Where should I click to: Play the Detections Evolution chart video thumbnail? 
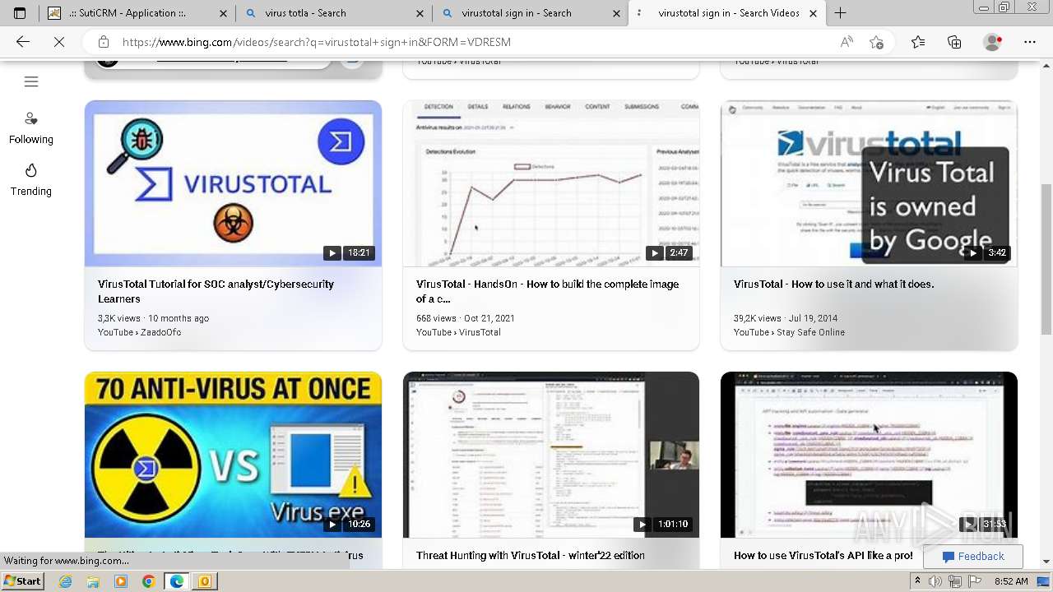tap(551, 183)
